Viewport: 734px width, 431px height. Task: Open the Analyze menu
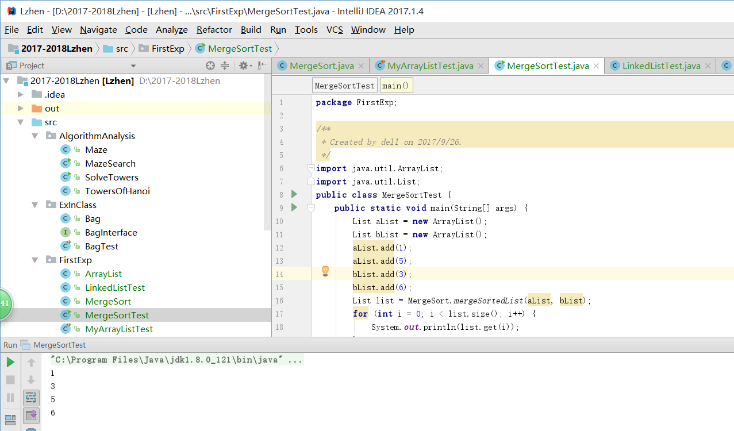tap(172, 30)
